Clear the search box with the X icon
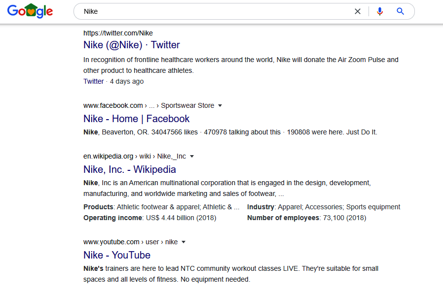The width and height of the screenshot is (443, 292). pos(357,11)
